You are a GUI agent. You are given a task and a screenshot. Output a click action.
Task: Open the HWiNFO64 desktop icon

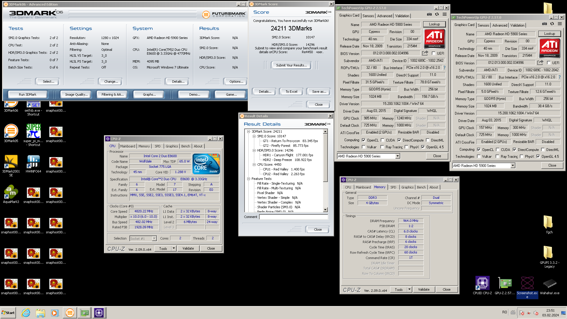[x=33, y=164]
